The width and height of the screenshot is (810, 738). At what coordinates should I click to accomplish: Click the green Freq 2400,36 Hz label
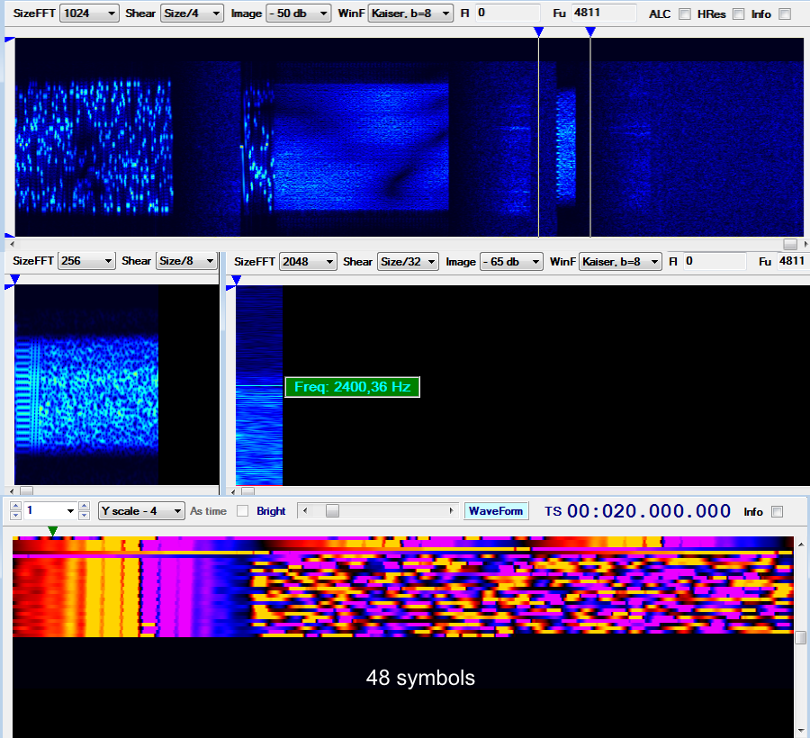click(352, 387)
